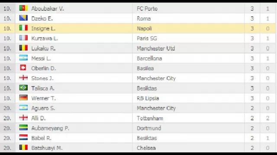This screenshot has width=277, height=155.
Task: Click the Netherlands flag beside Babel R.
Action: (23, 137)
